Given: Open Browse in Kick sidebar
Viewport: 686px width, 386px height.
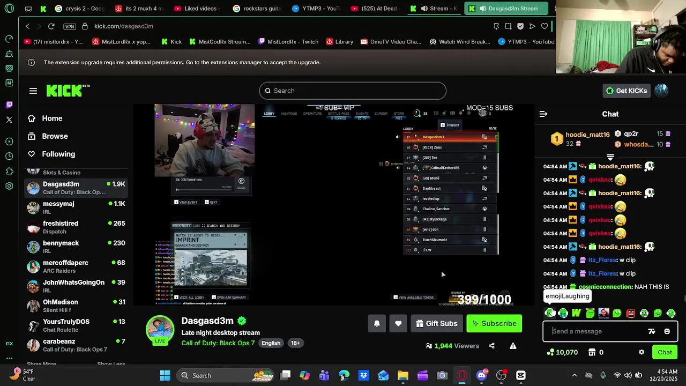Looking at the screenshot, I should click(x=55, y=136).
